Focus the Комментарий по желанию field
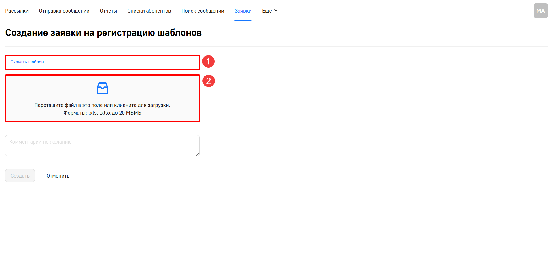This screenshot has height=262, width=553. coord(102,146)
